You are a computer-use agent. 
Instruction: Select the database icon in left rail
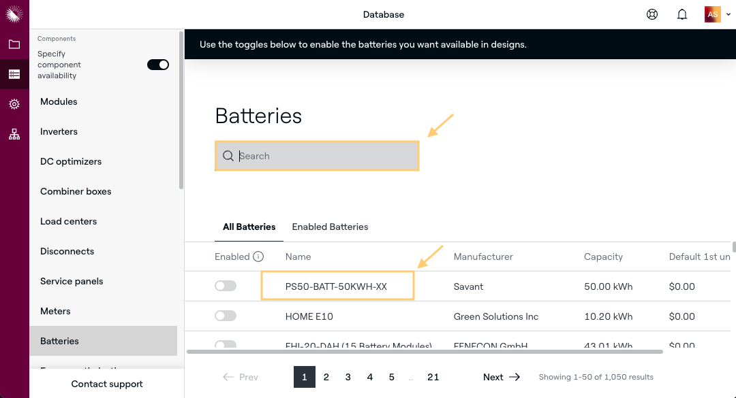click(x=14, y=74)
